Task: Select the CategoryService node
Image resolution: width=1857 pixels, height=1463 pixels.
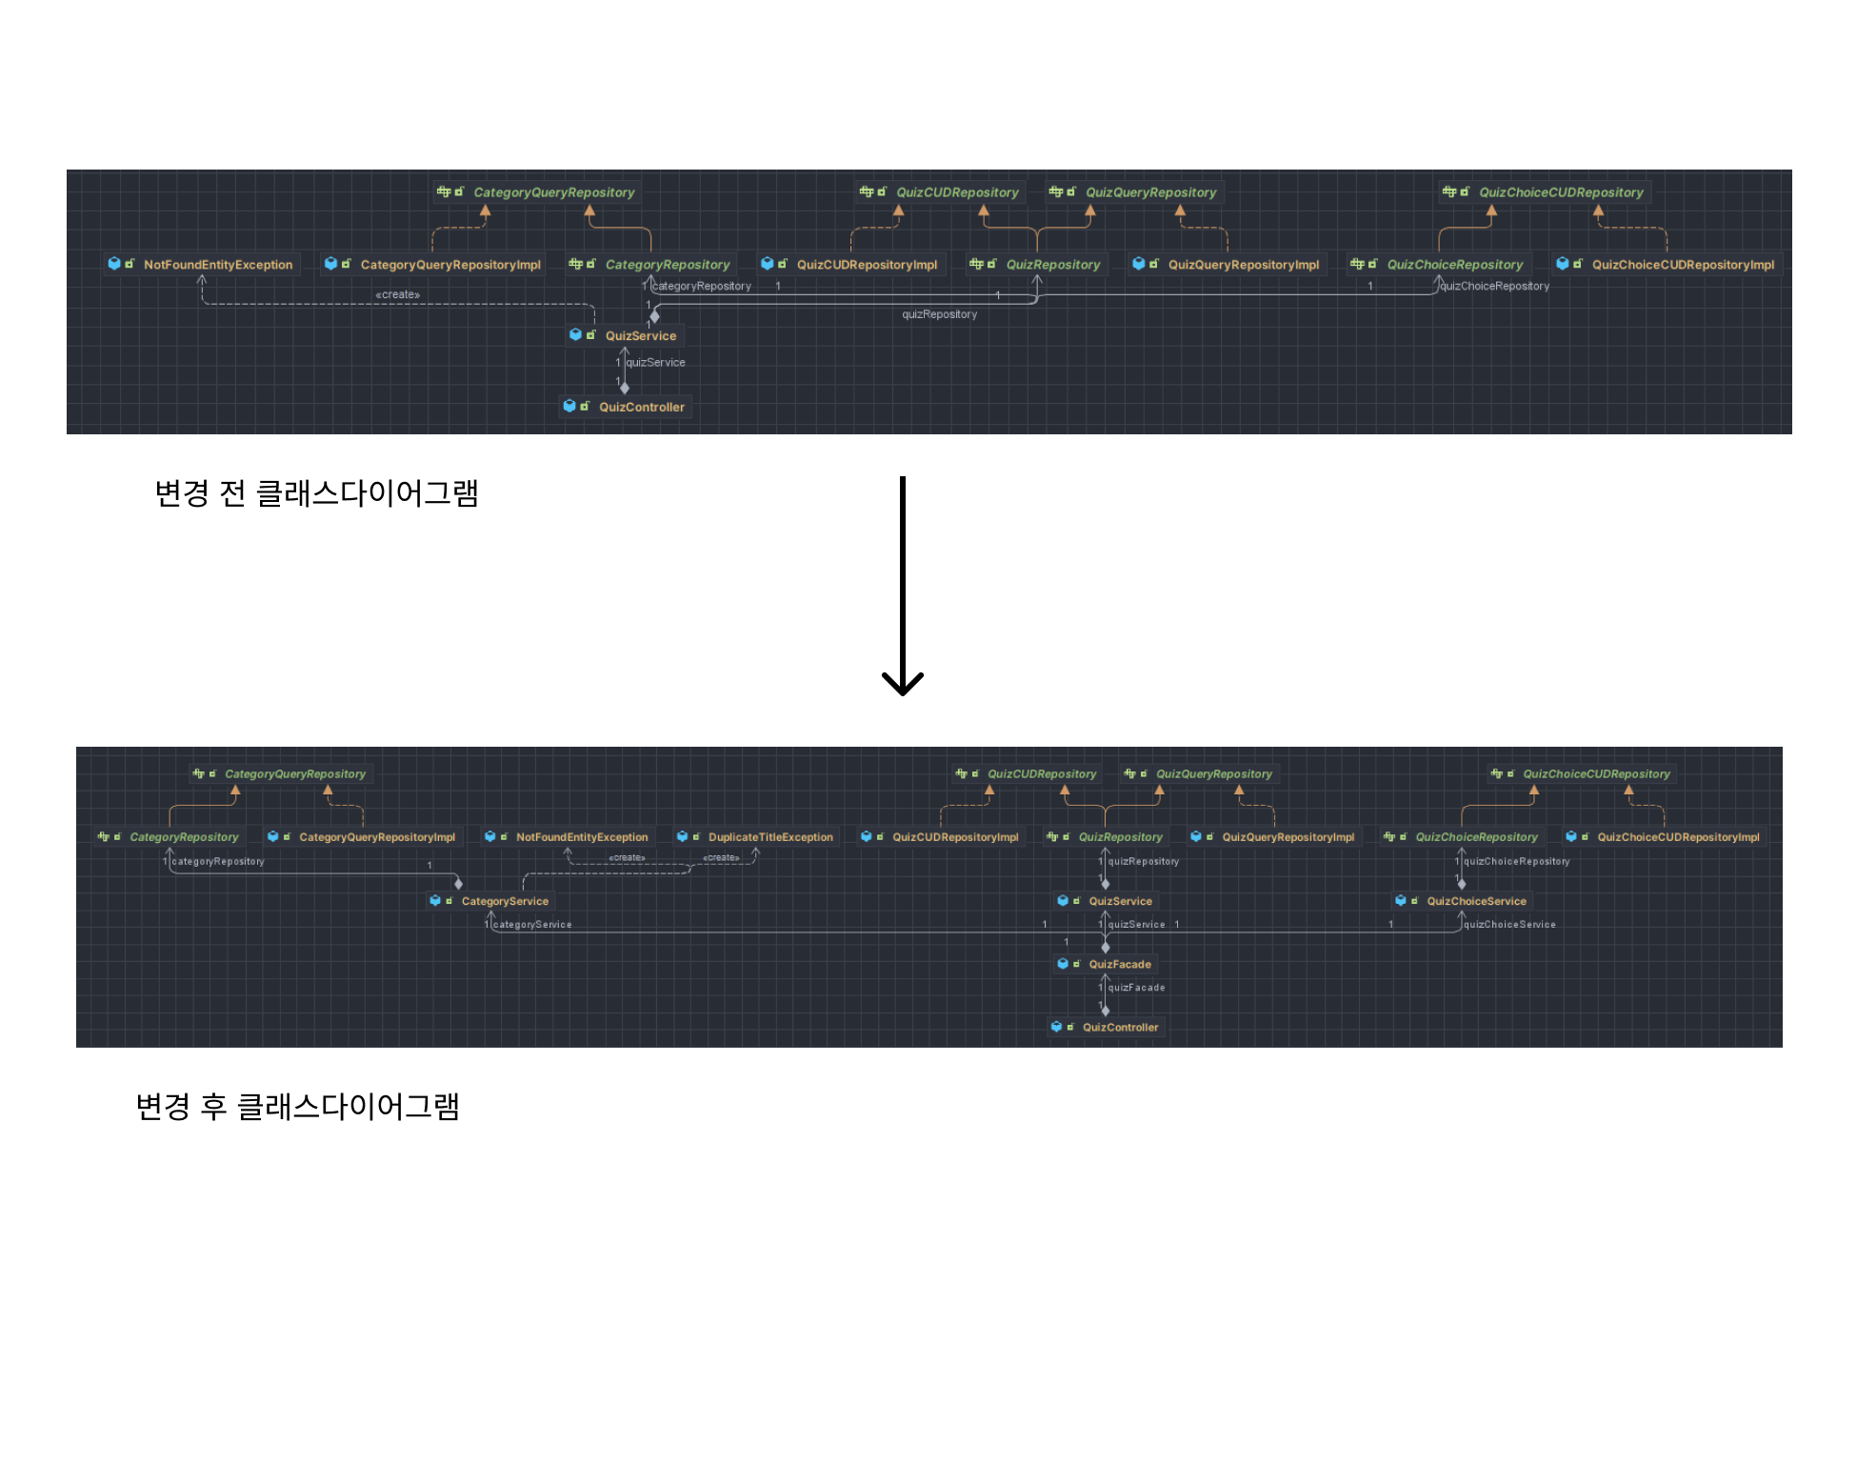Action: (x=505, y=901)
